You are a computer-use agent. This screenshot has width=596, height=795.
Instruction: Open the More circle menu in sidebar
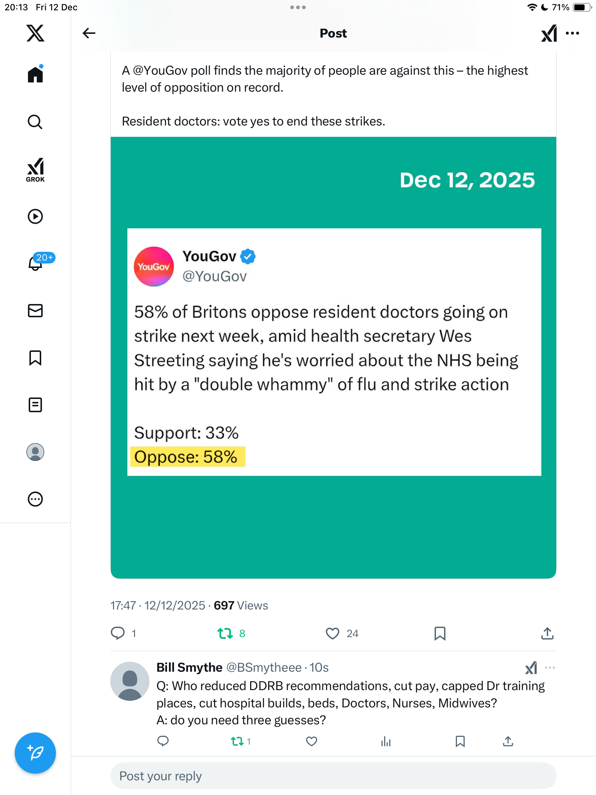[35, 499]
